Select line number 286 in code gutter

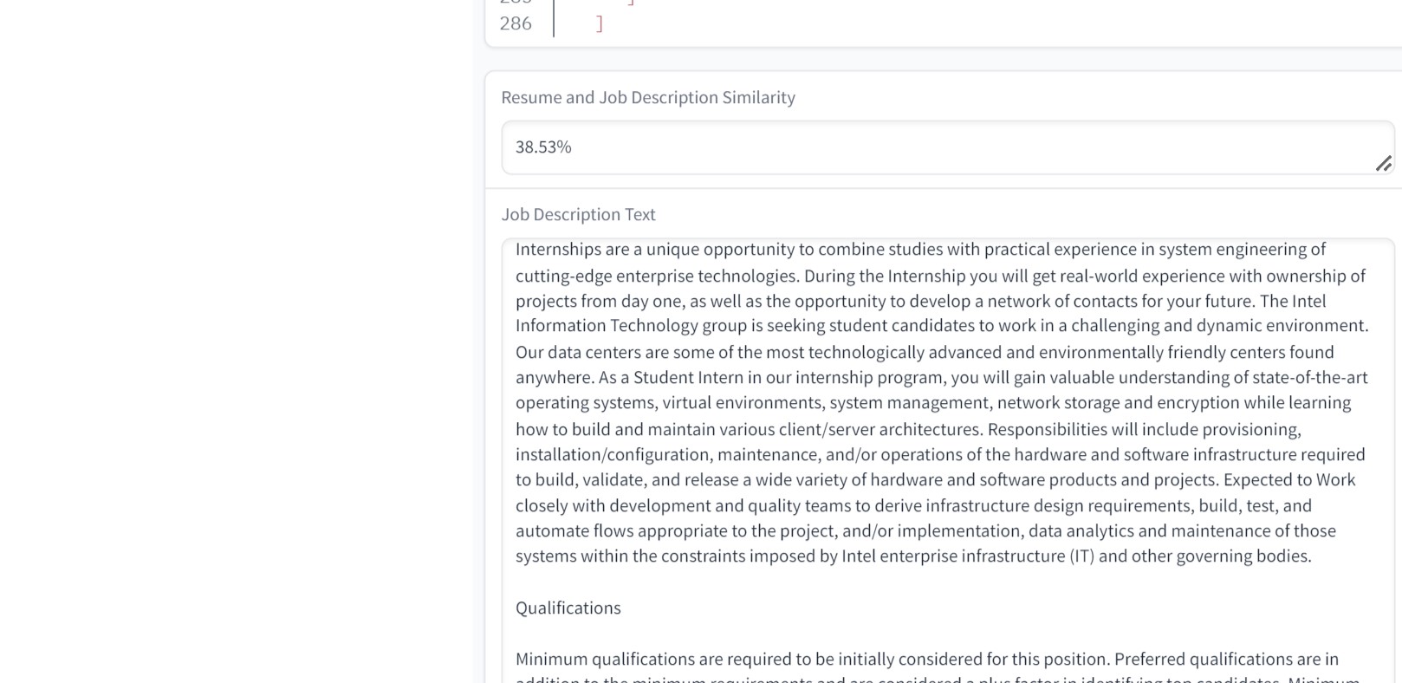(516, 23)
